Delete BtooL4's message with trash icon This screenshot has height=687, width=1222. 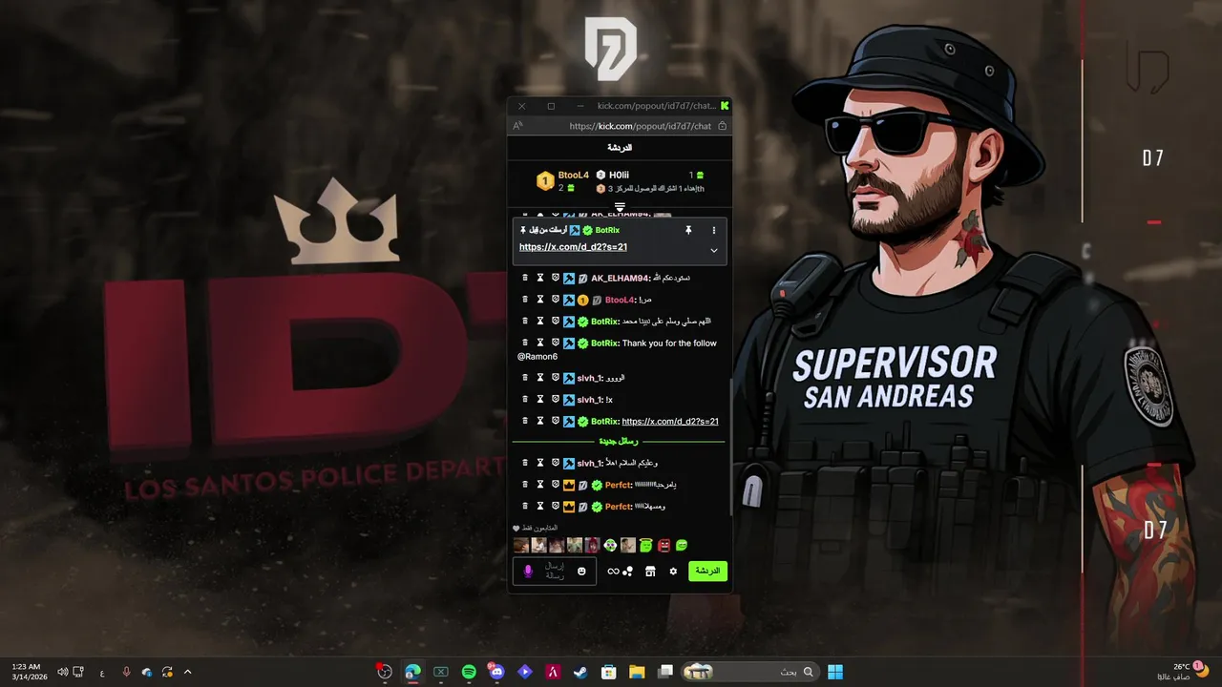[525, 300]
